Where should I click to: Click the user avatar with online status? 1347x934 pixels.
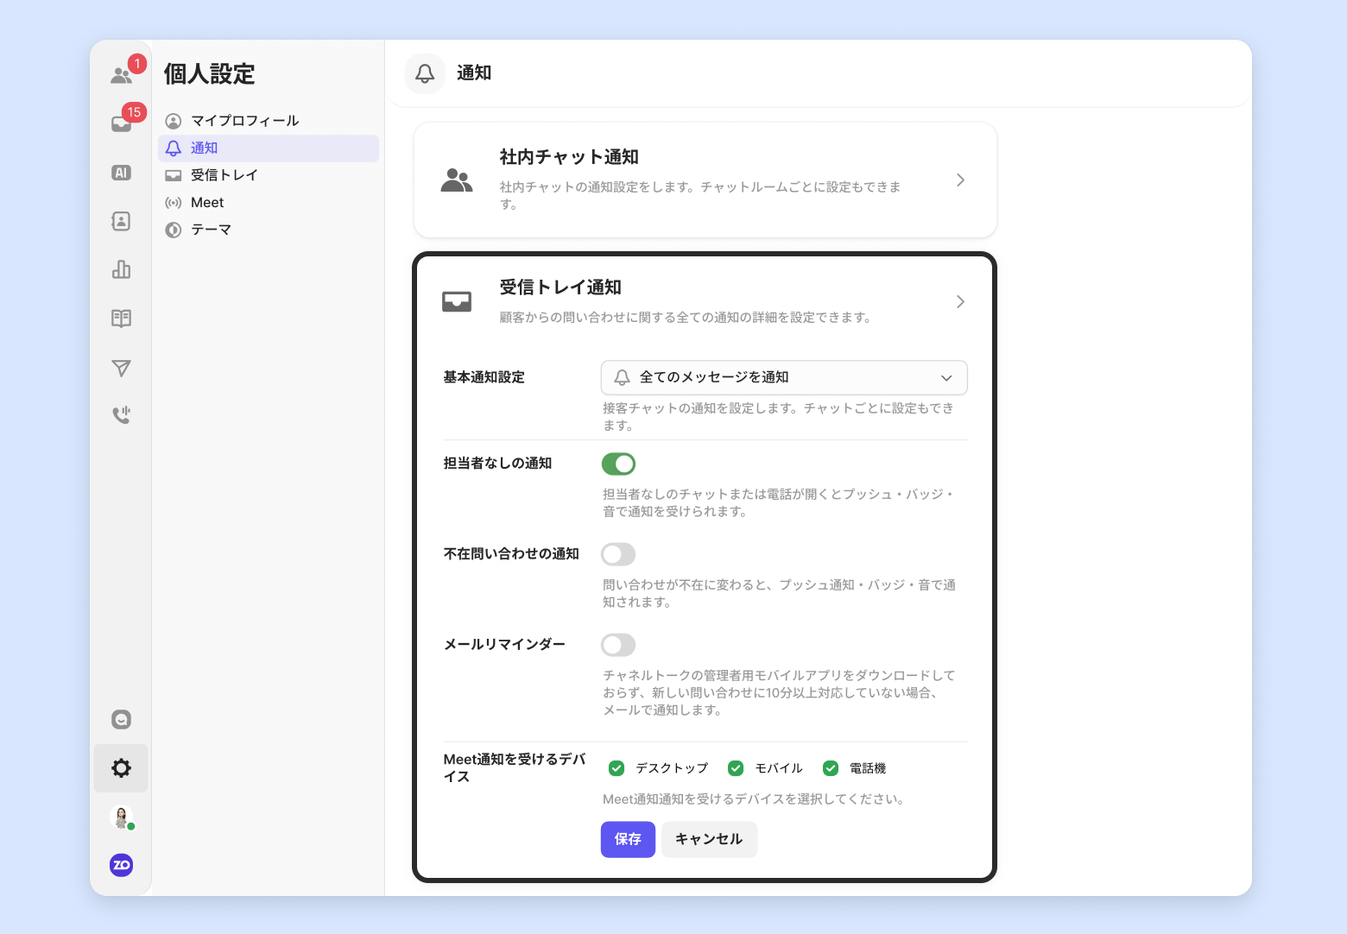coord(122,817)
